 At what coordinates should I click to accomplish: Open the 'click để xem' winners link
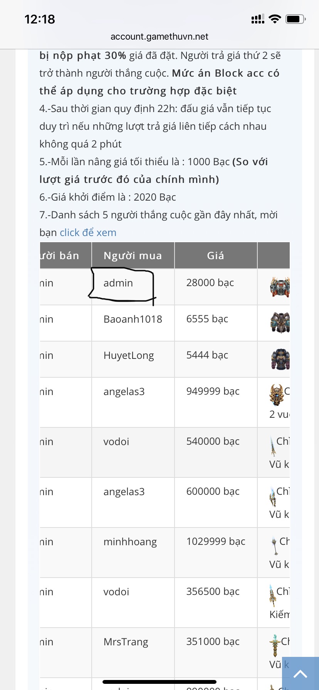tap(88, 233)
